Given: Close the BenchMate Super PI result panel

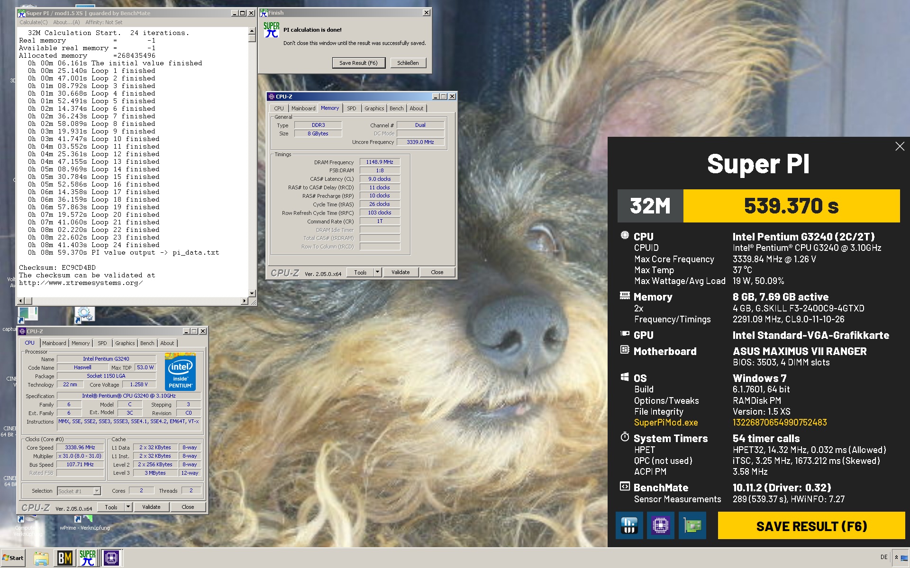Looking at the screenshot, I should pyautogui.click(x=900, y=146).
